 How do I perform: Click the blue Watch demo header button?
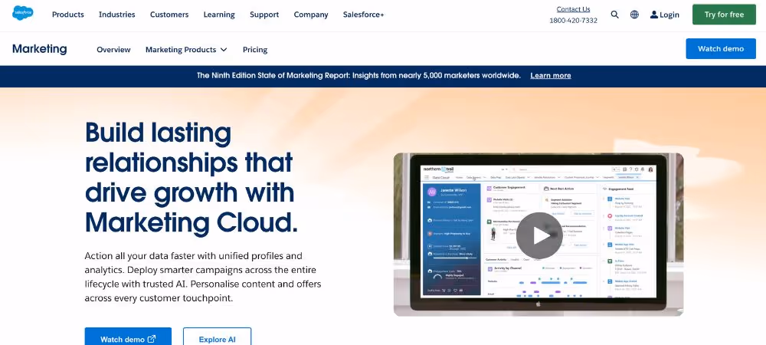[721, 49]
